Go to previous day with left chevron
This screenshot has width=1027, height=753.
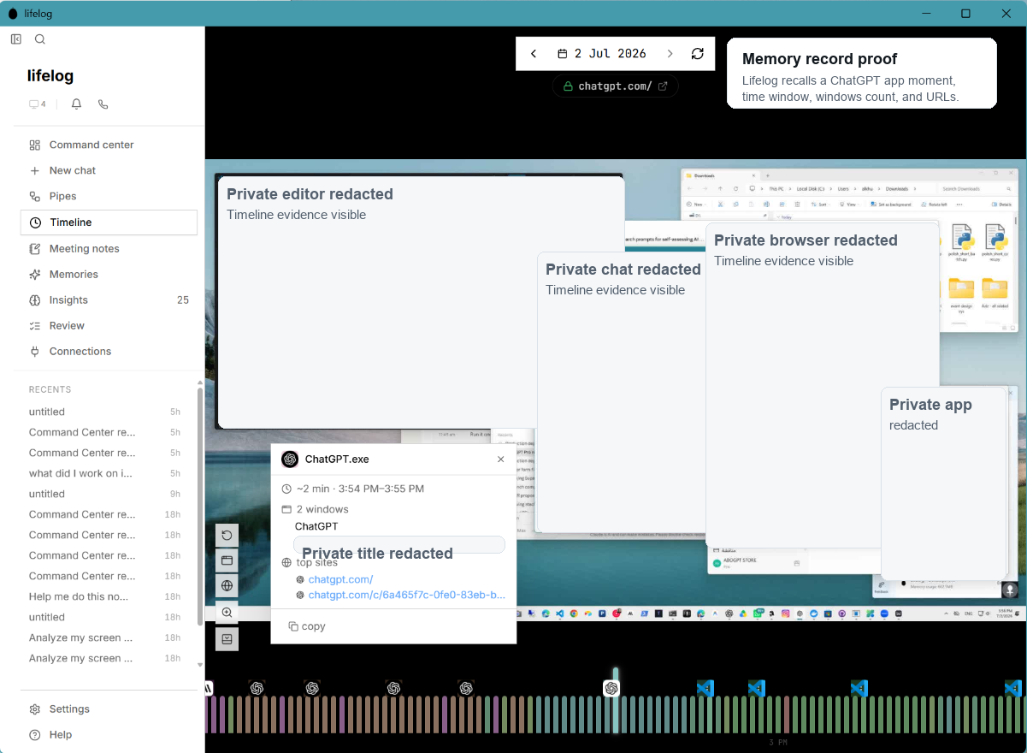(534, 54)
